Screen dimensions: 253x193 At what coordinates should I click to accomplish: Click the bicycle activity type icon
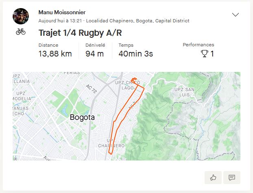21,31
